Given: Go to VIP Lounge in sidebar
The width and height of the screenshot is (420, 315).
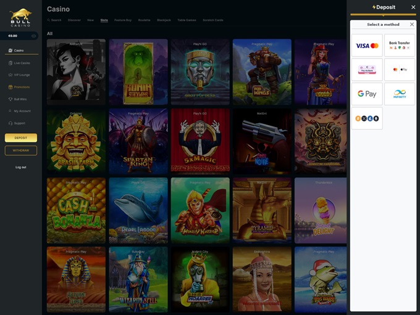Looking at the screenshot, I should [x=22, y=75].
